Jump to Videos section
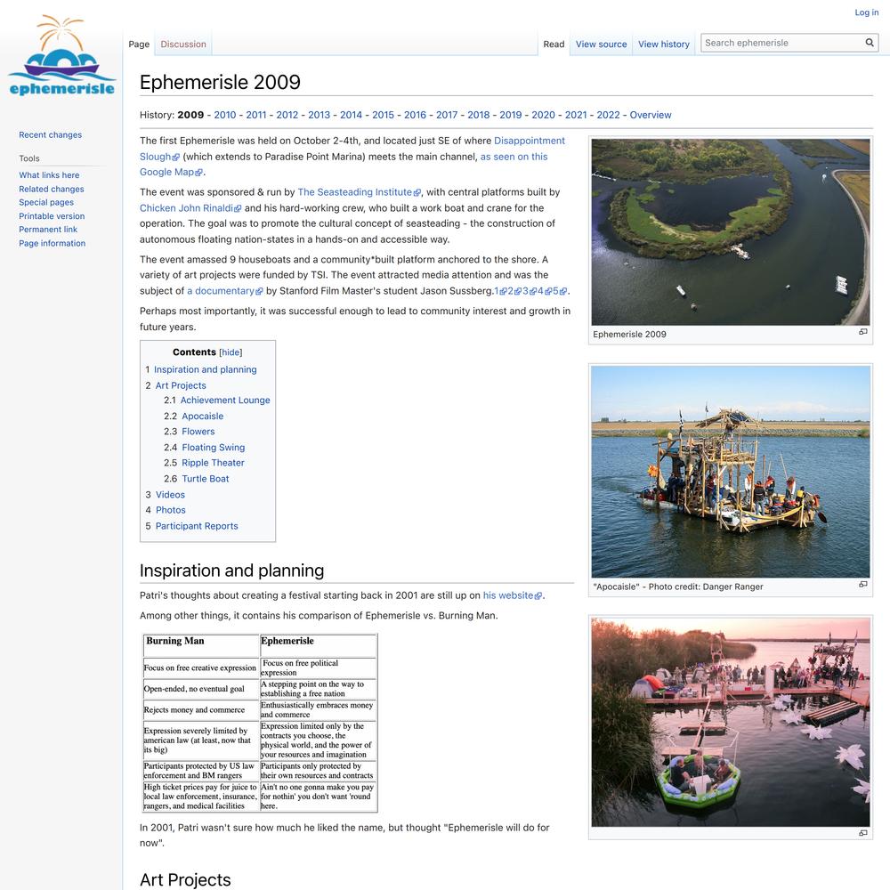The height and width of the screenshot is (890, 890). (x=170, y=495)
